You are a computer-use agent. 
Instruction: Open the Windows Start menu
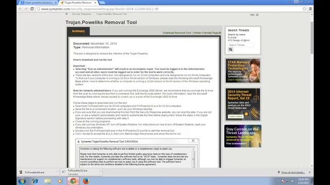click(x=22, y=181)
